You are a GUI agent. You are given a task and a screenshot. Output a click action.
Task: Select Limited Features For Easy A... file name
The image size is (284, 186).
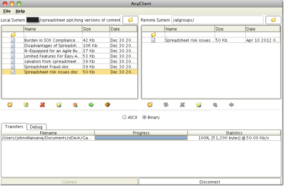point(53,56)
